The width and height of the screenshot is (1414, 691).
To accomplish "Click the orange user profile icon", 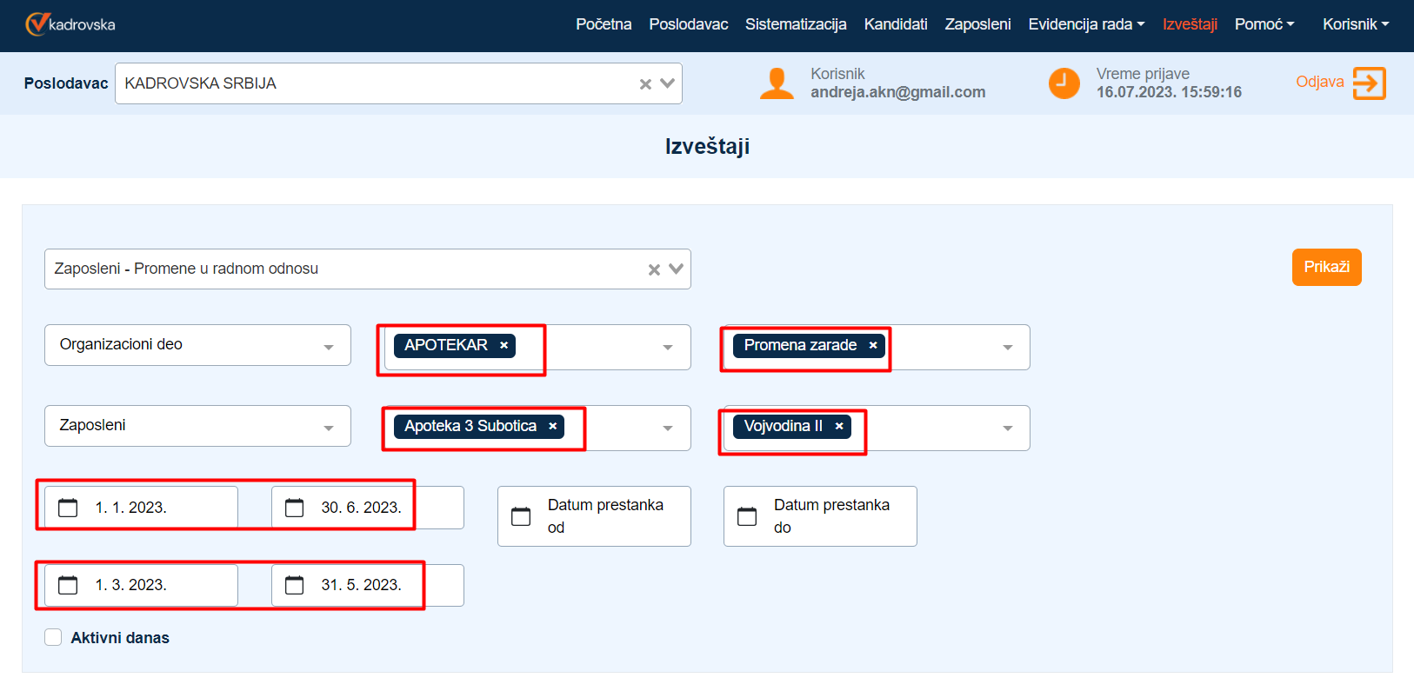I will click(777, 83).
